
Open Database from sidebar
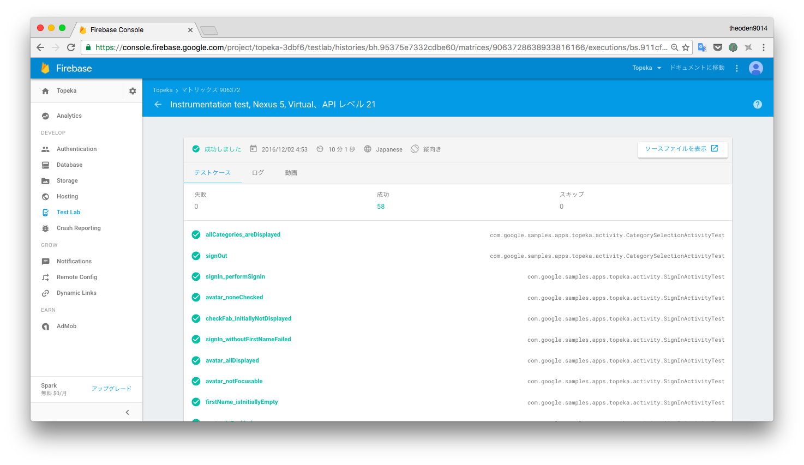tap(69, 165)
